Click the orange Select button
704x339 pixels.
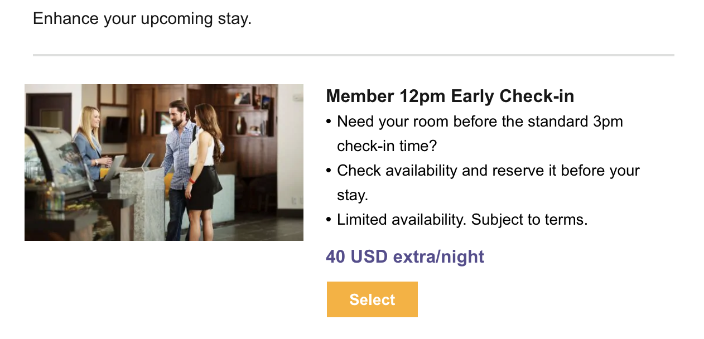tap(372, 299)
